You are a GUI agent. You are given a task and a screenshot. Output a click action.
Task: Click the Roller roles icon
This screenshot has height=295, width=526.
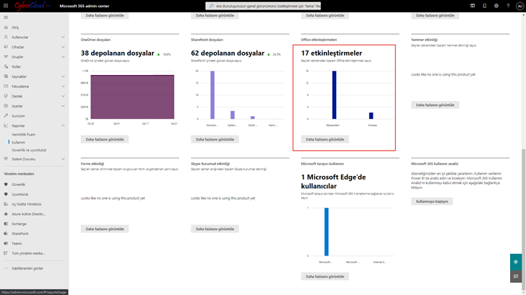point(6,66)
